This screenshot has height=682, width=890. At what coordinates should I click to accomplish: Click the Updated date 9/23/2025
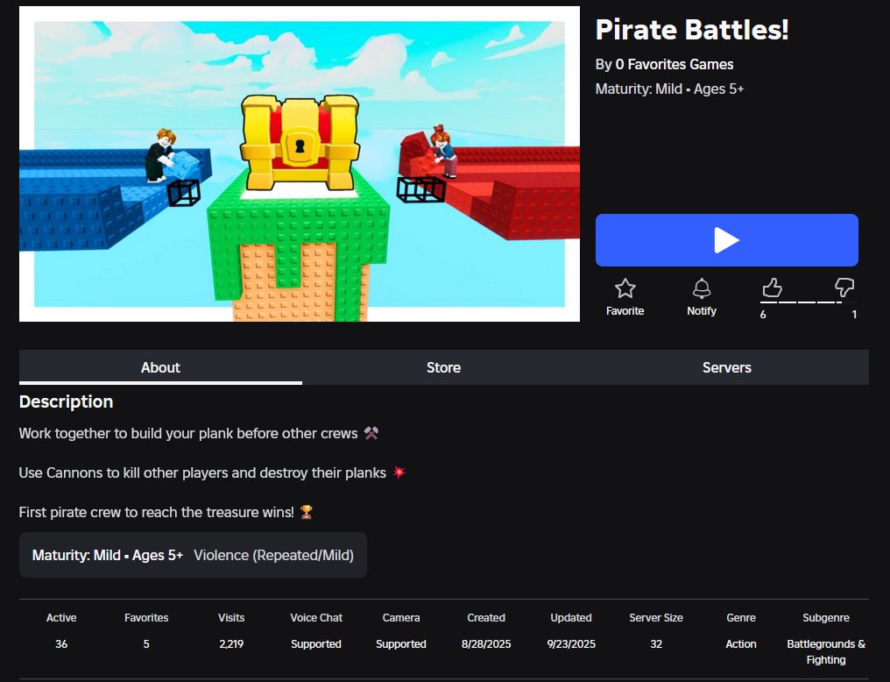(x=571, y=644)
